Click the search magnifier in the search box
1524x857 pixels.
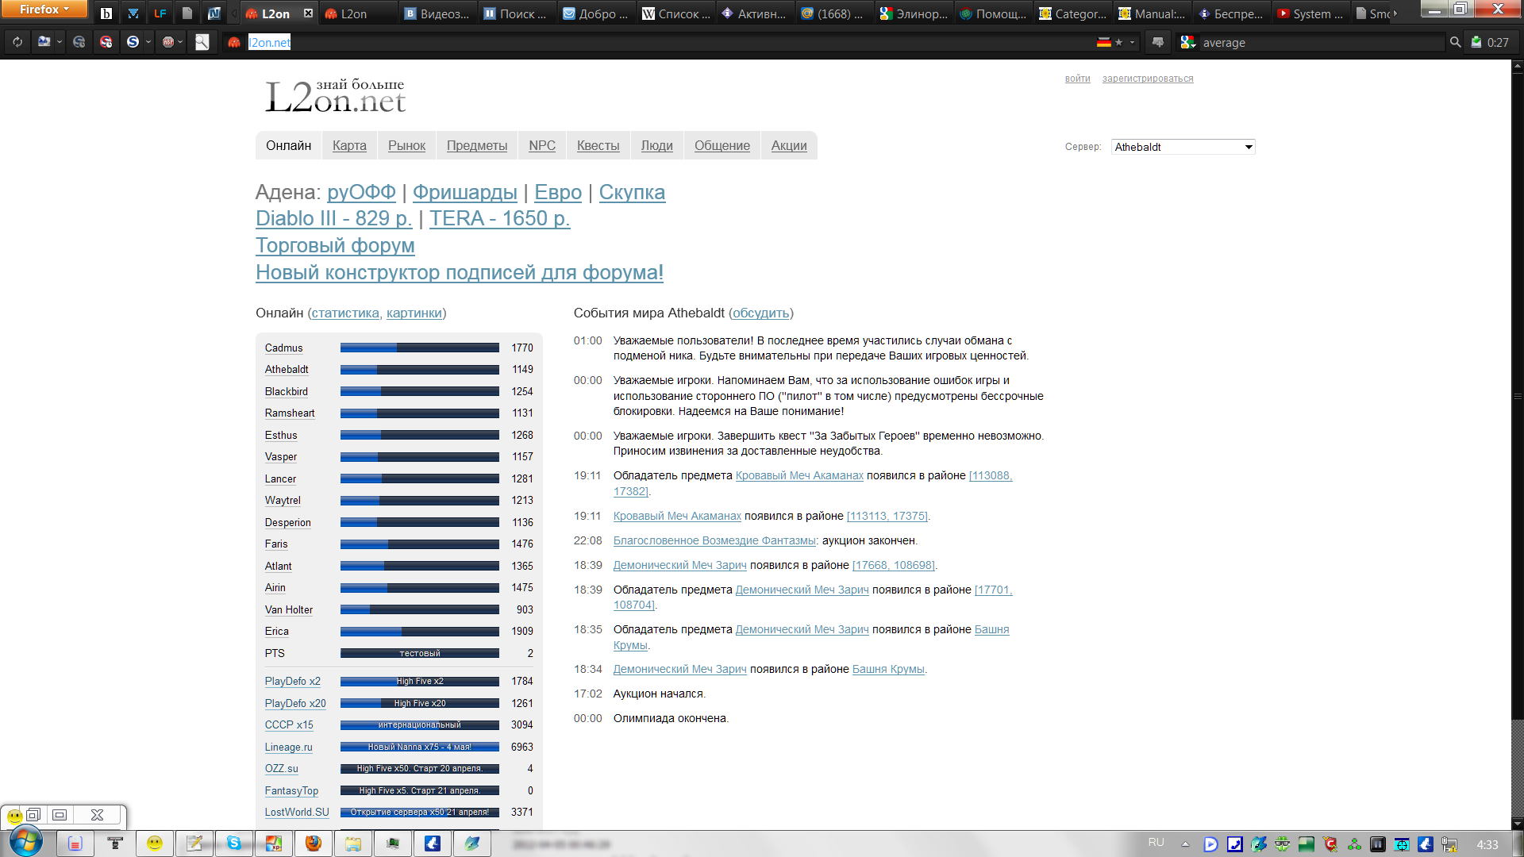click(x=1455, y=42)
